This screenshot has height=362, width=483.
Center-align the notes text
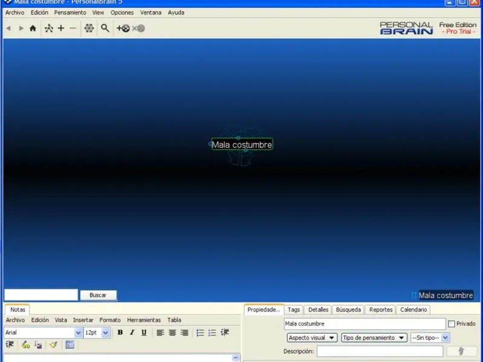[172, 332]
